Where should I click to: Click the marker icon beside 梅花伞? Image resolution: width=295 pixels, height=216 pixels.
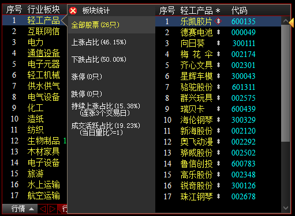(x=218, y=54)
